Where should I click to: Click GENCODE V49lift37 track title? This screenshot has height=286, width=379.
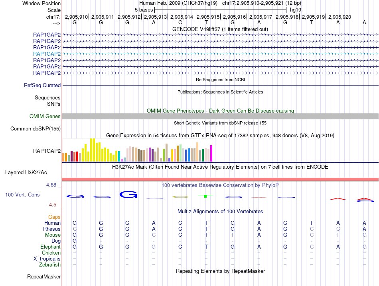(x=220, y=29)
